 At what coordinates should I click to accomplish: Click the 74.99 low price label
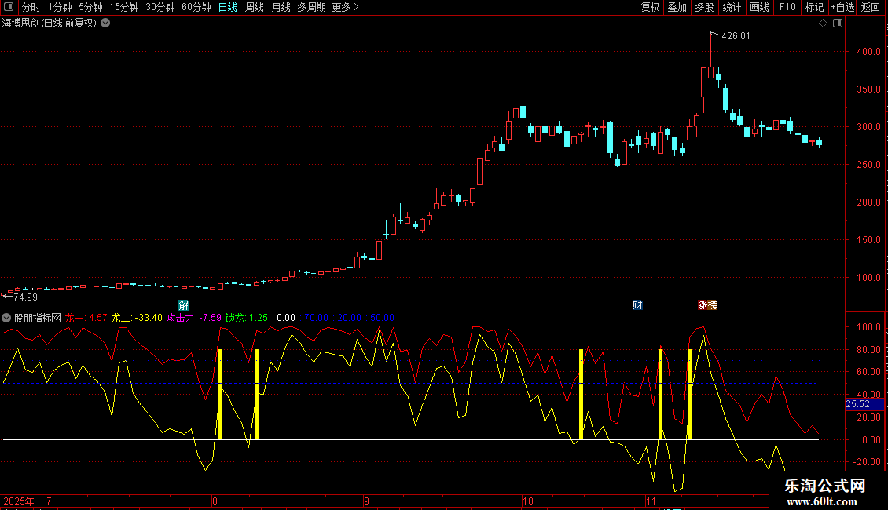(x=25, y=297)
